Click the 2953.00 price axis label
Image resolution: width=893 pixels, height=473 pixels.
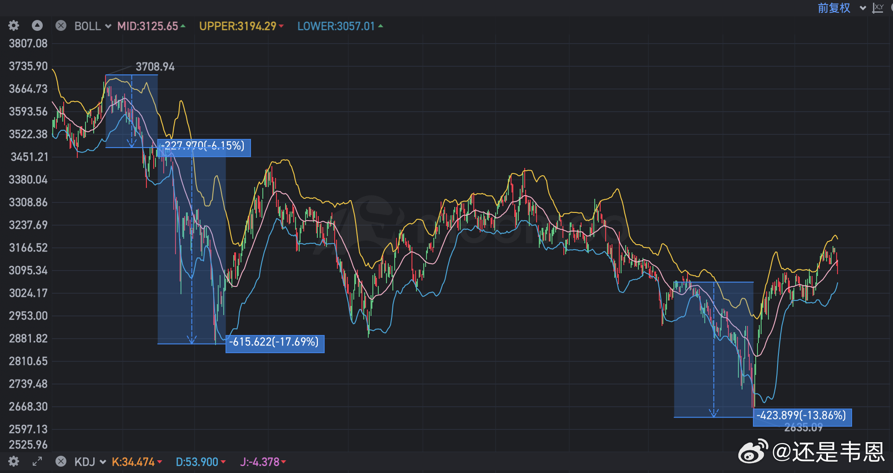[x=28, y=316]
